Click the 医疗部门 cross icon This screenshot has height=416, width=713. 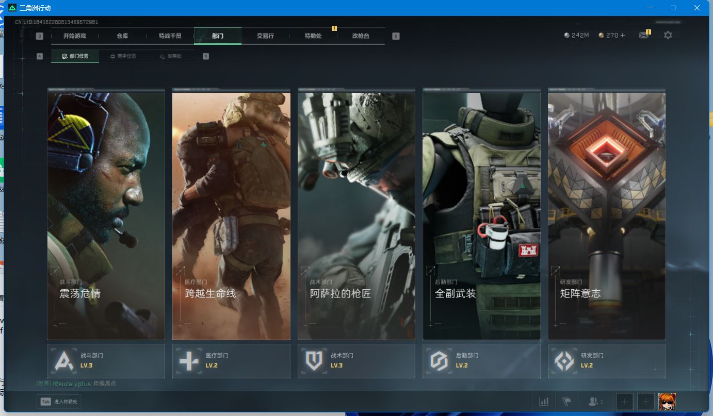[x=189, y=361]
